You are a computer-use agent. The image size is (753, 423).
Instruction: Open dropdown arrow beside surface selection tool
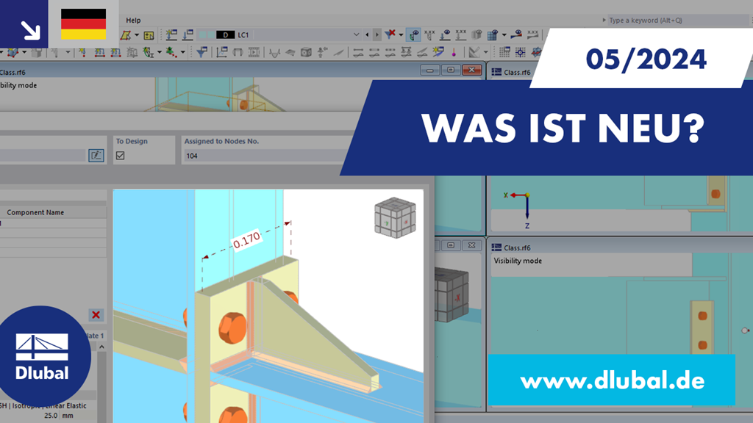click(137, 35)
